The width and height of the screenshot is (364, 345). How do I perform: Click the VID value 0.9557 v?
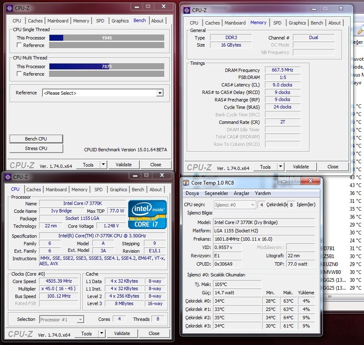(x=227, y=247)
